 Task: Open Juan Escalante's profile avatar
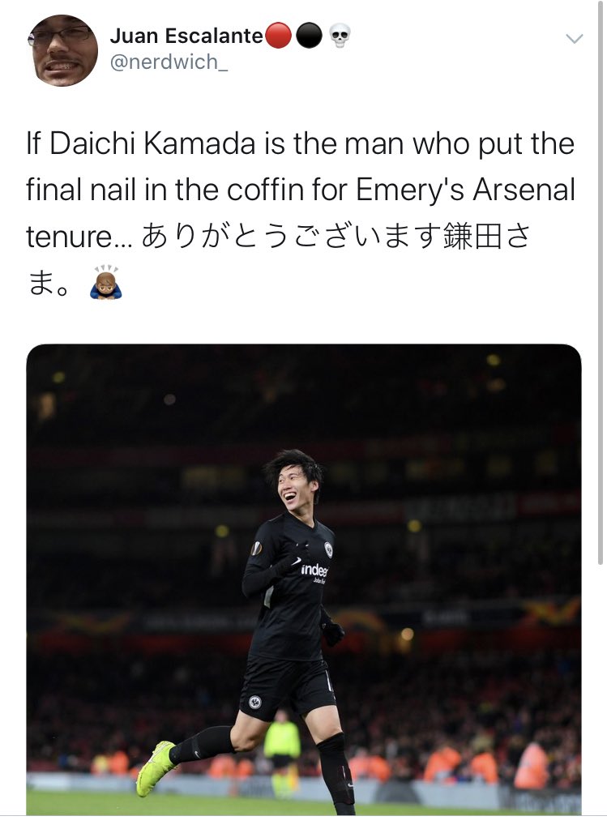pos(62,51)
